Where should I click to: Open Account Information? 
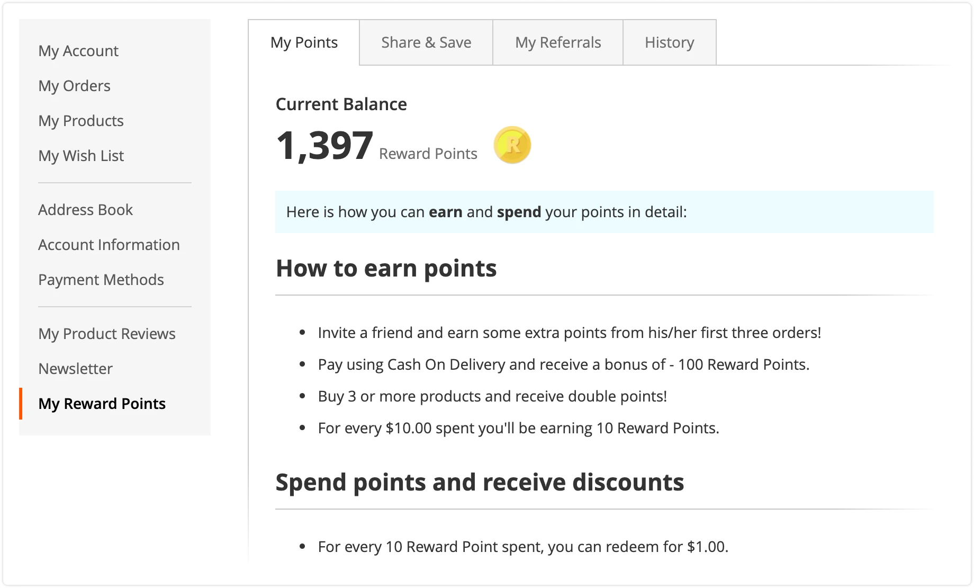[109, 244]
